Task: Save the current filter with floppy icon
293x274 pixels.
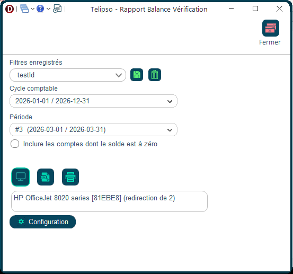Action: tap(137, 75)
